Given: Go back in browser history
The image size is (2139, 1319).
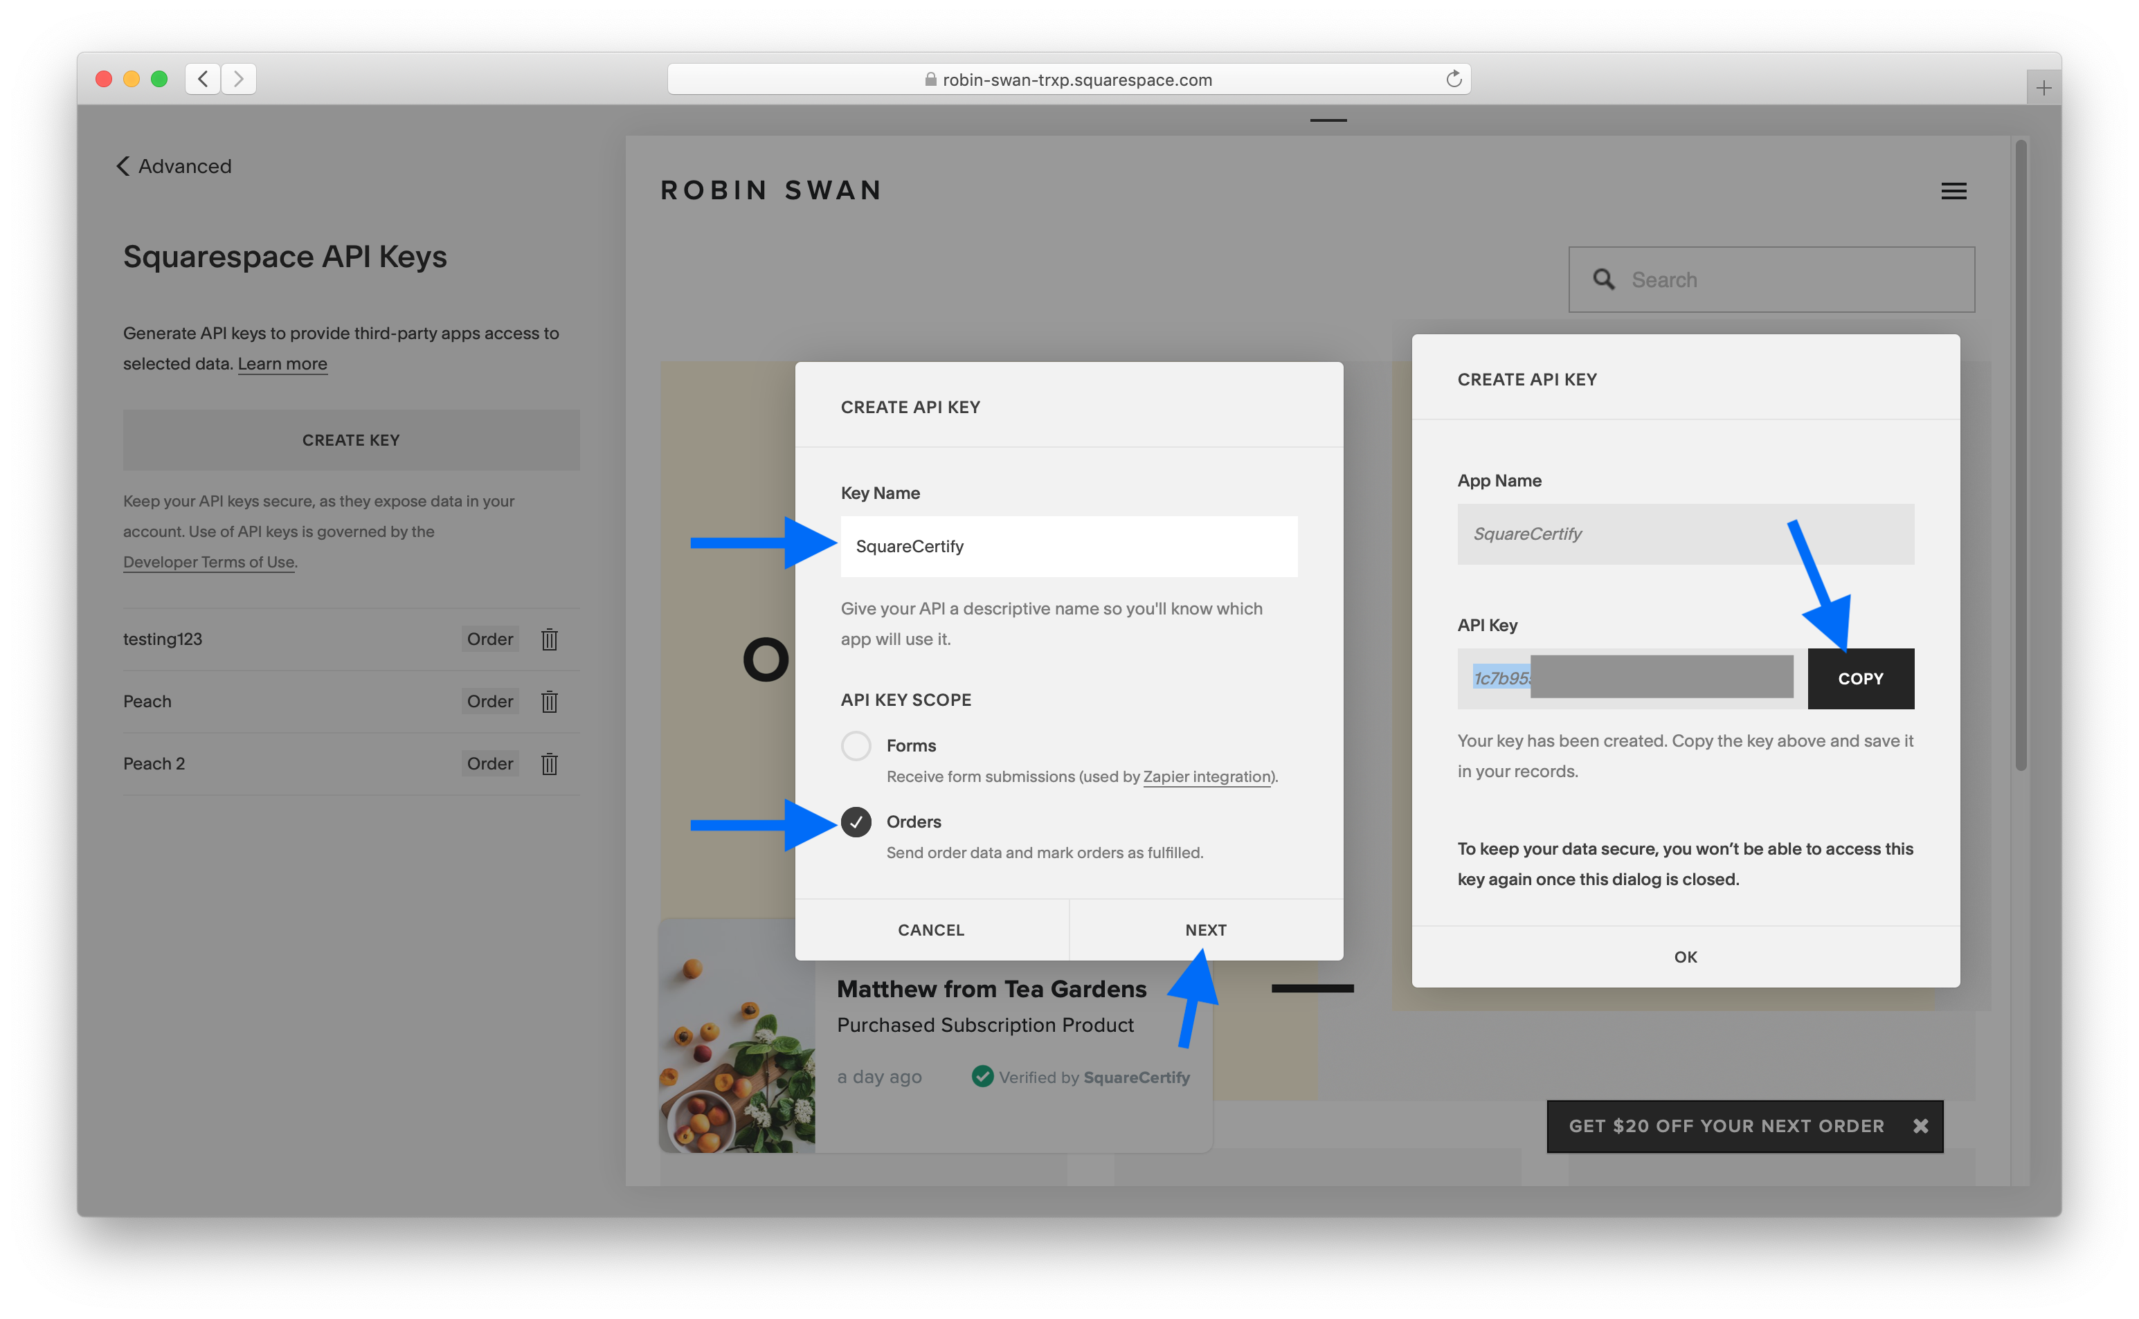Looking at the screenshot, I should 202,80.
